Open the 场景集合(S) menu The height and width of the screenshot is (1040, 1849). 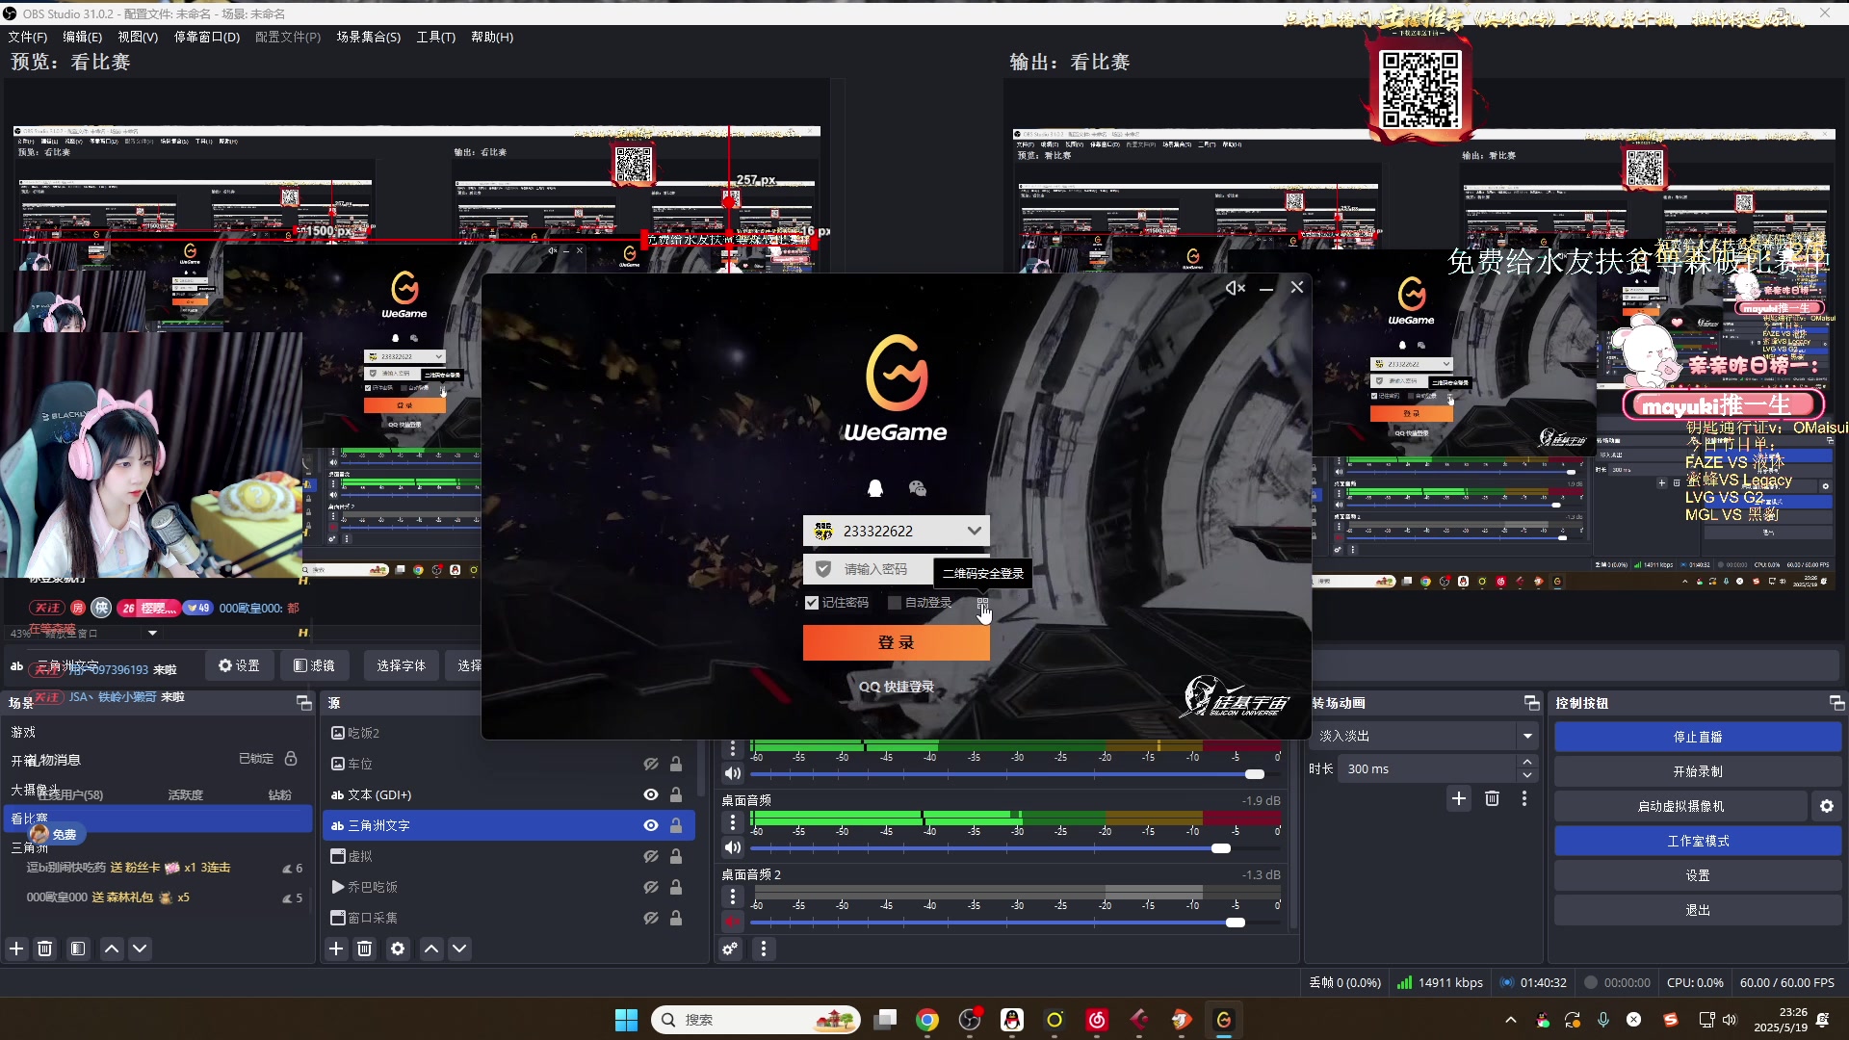[369, 37]
